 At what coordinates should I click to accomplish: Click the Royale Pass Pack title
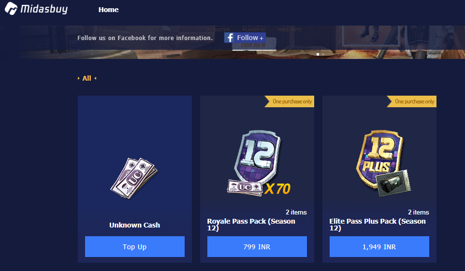(251, 225)
